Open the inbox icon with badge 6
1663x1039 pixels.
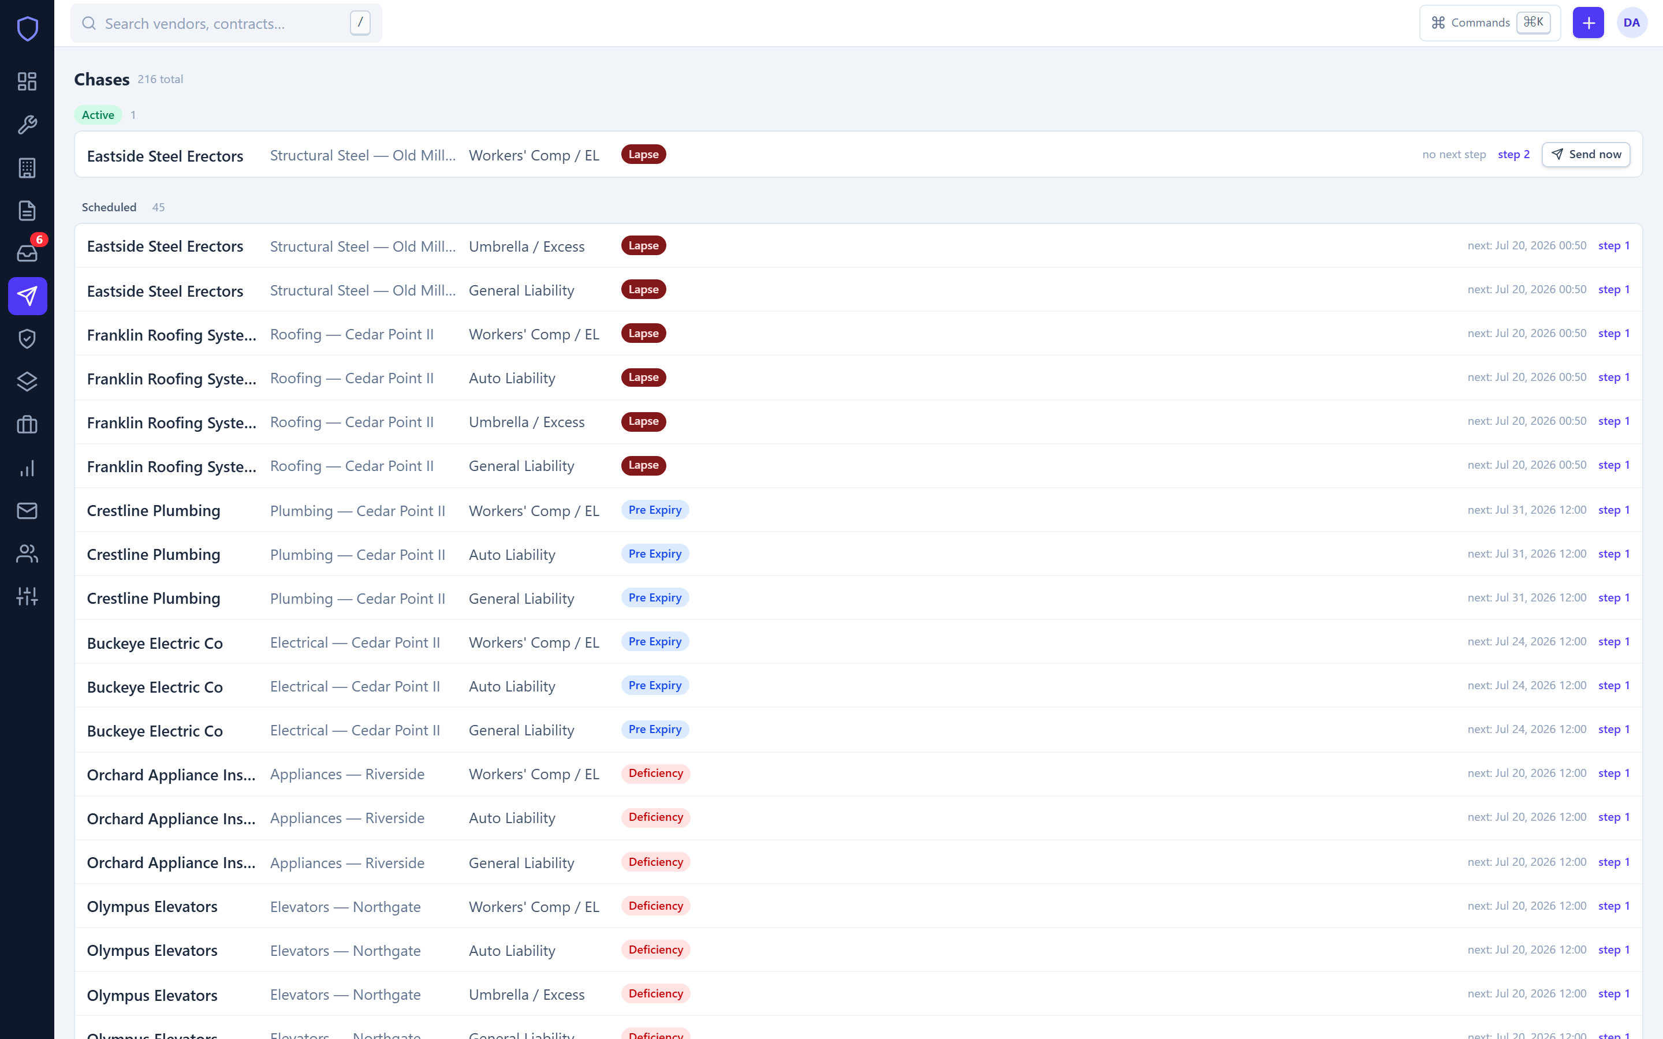pyautogui.click(x=28, y=253)
